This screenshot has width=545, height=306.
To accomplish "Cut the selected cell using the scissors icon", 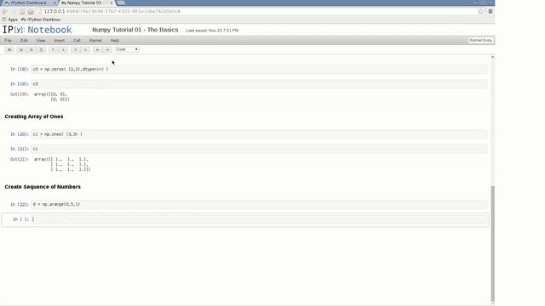I will [21, 49].
